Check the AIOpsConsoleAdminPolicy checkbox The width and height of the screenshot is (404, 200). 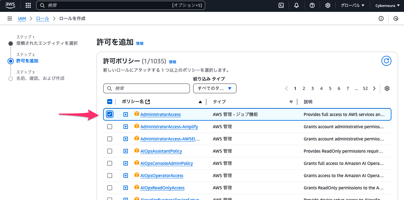[110, 163]
